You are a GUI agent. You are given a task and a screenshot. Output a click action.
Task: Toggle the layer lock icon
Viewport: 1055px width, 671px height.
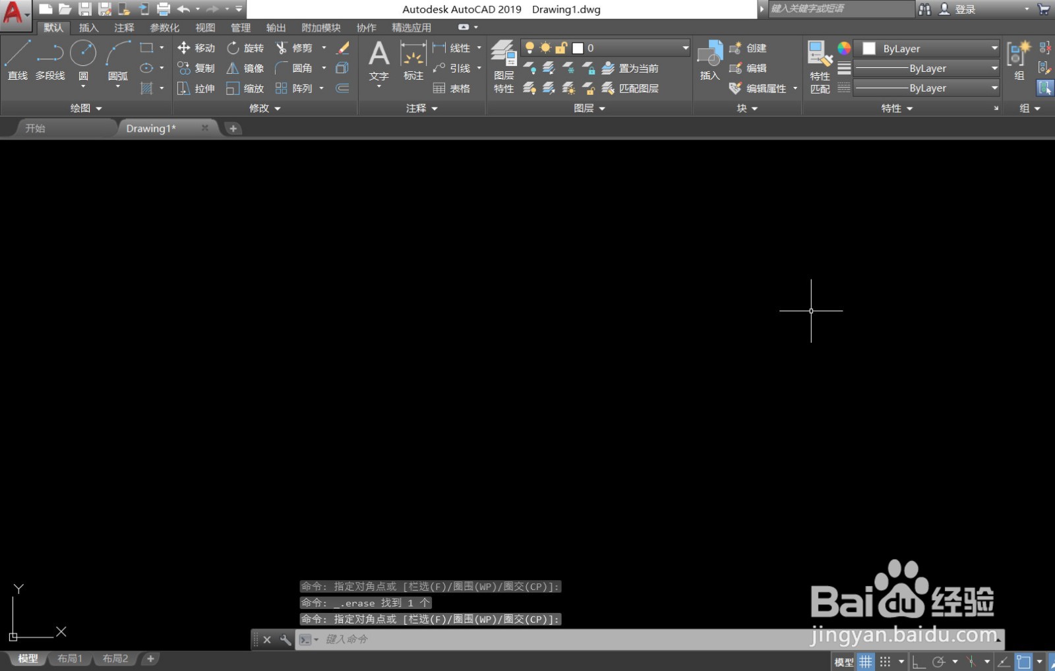click(x=561, y=48)
